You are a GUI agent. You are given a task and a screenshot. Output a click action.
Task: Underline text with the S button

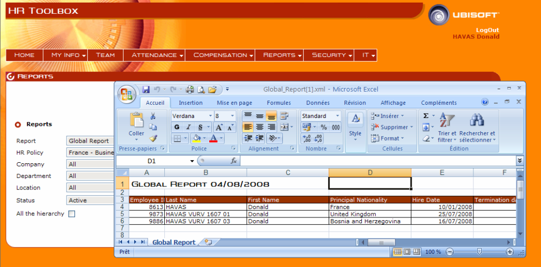click(199, 127)
